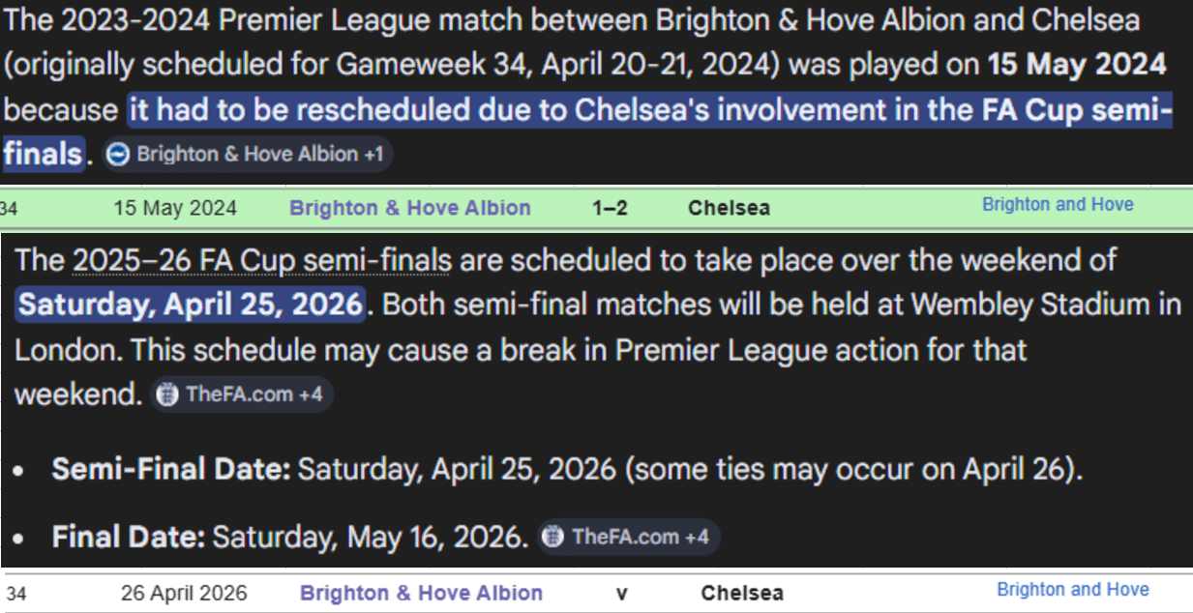Select Chelsea in the 1–2 result row
Screen dimensions: 1193x613
[730, 208]
